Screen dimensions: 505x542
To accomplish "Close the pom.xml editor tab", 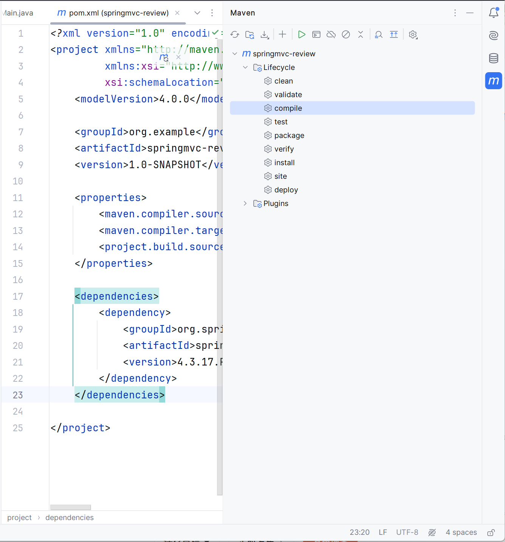I will pyautogui.click(x=177, y=13).
